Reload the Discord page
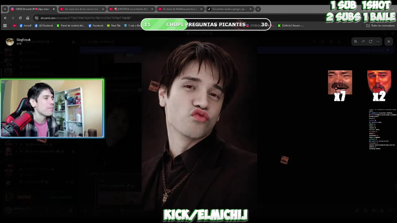 click(x=20, y=18)
